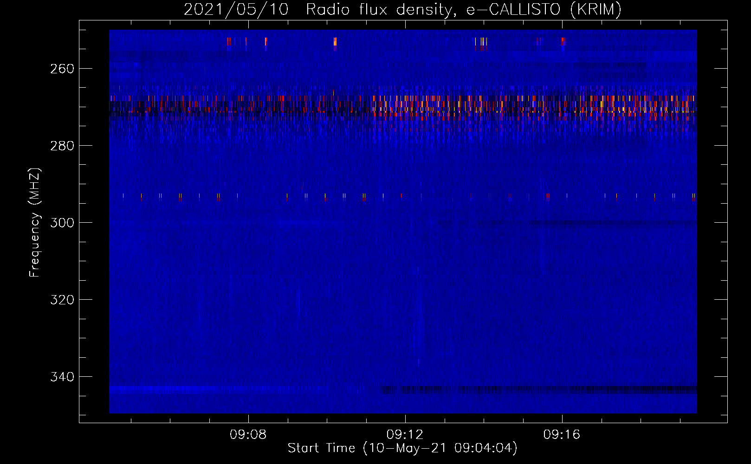
Task: Click the plot title '2021/05/10 Radio flux density, e-CALLISTO (KRIM)'
Action: coord(402,10)
